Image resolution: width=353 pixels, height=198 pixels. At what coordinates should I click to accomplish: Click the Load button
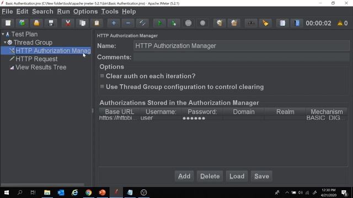237,176
